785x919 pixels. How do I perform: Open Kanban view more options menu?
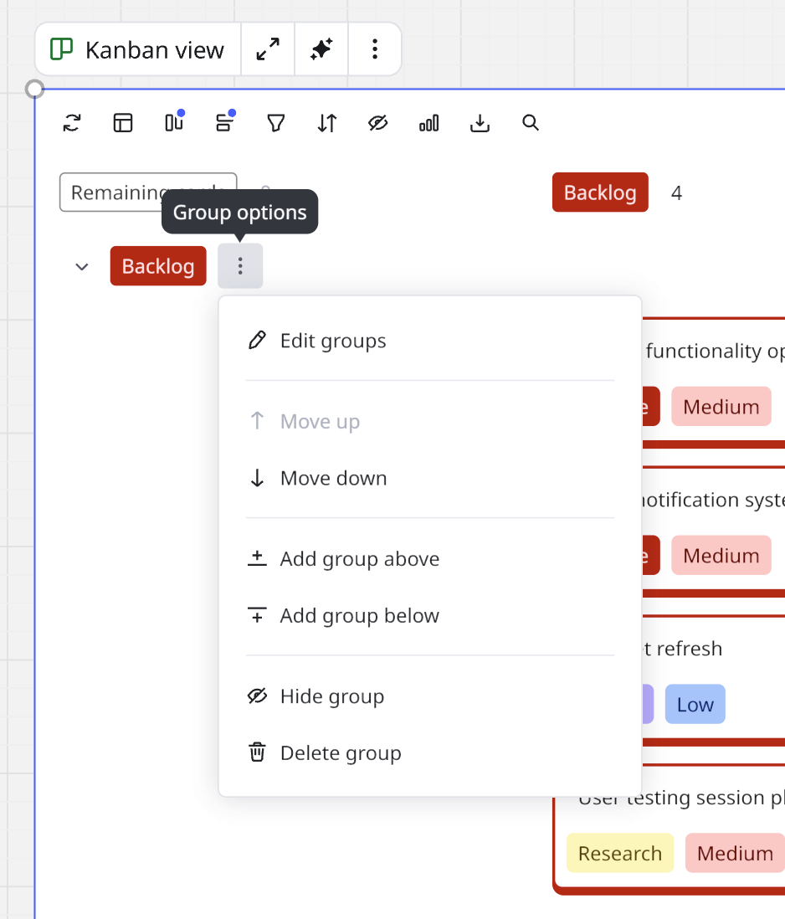374,49
